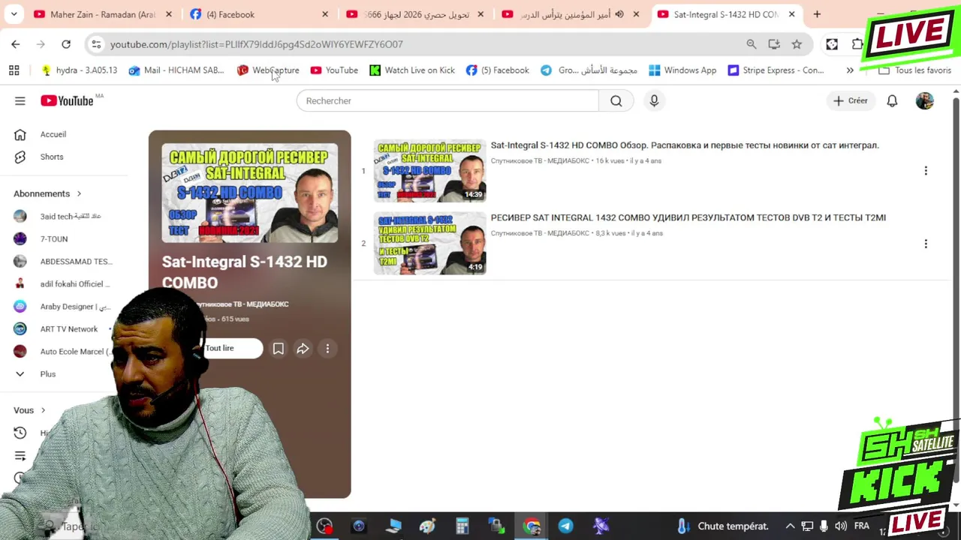The image size is (961, 540).
Task: Open second video thumbnail 4:19
Action: pos(430,244)
